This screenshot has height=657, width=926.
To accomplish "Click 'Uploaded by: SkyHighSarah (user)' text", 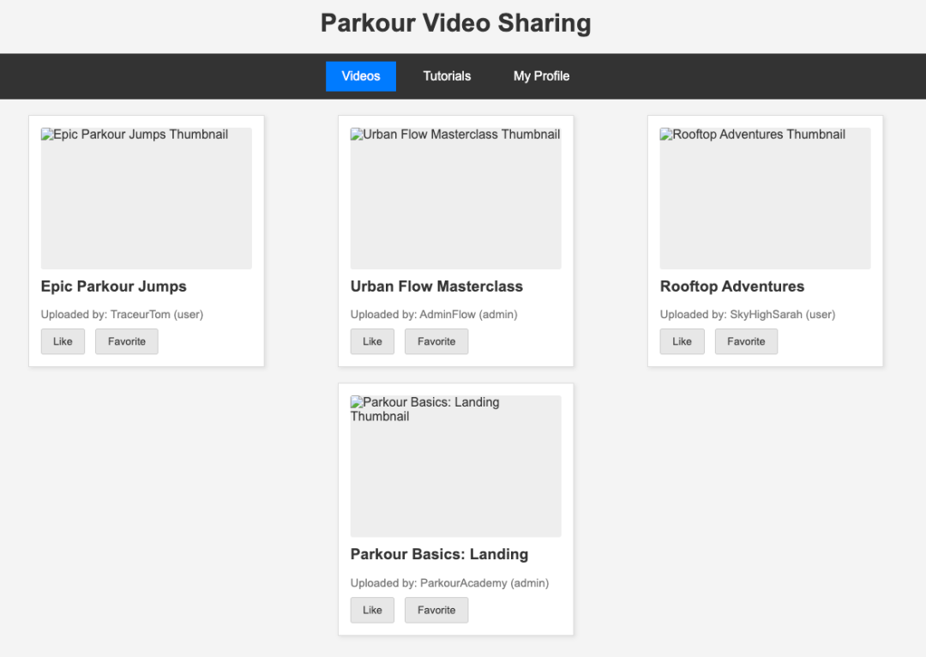I will [x=748, y=314].
